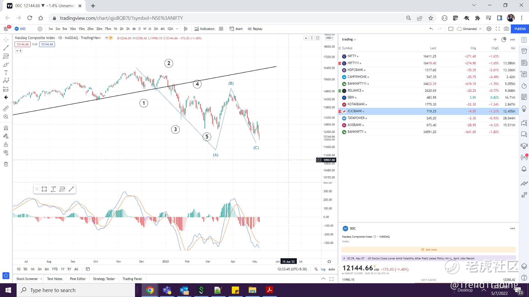Lock all drawing tools
This screenshot has width=529, height=297.
tap(6, 145)
